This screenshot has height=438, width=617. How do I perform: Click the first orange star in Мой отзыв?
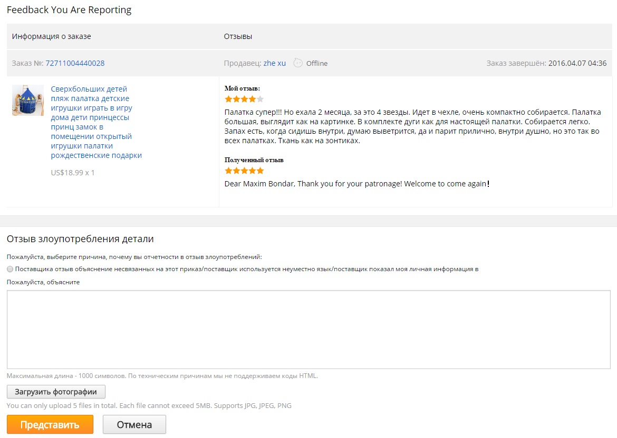click(228, 99)
